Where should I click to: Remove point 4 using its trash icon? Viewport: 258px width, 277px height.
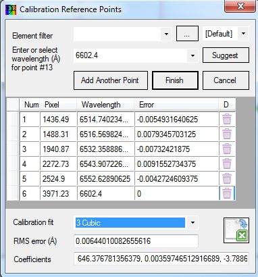(227, 164)
